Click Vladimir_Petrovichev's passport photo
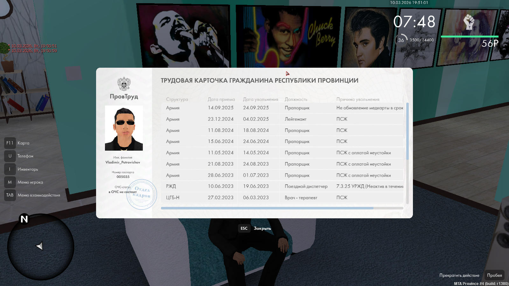This screenshot has width=509, height=286. (124, 128)
